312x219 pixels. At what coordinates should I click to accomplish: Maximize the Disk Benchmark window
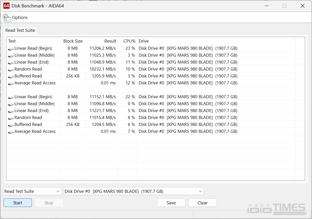point(284,6)
